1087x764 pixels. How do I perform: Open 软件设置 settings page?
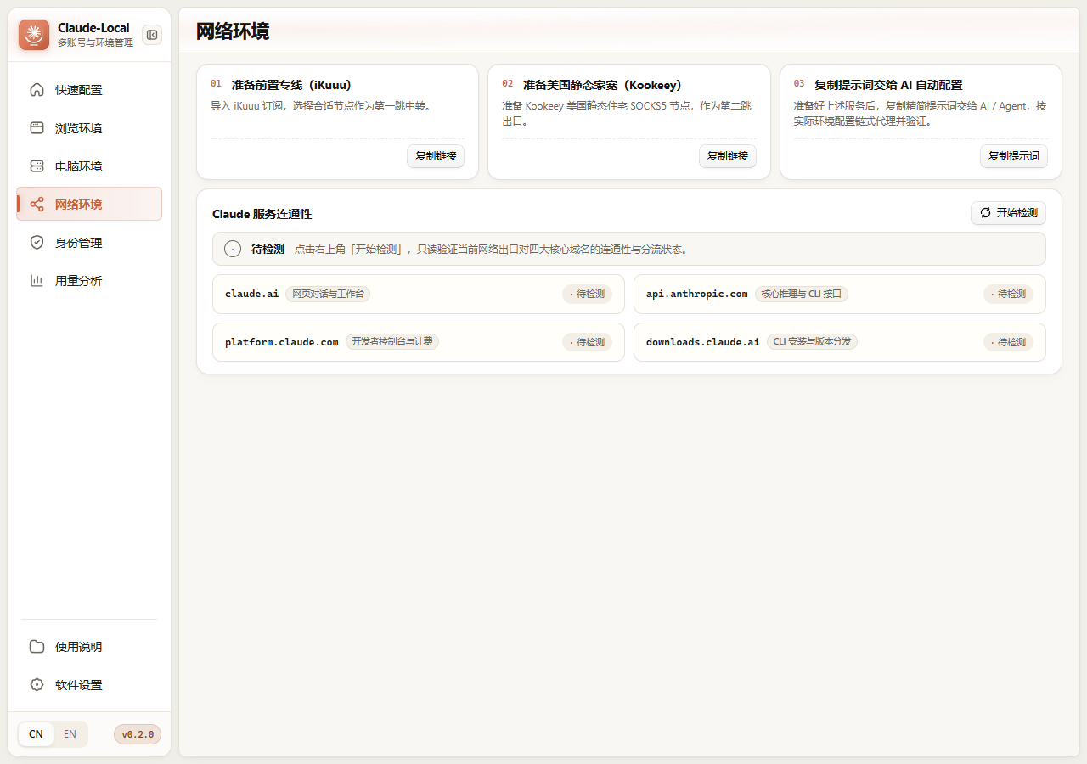[89, 685]
